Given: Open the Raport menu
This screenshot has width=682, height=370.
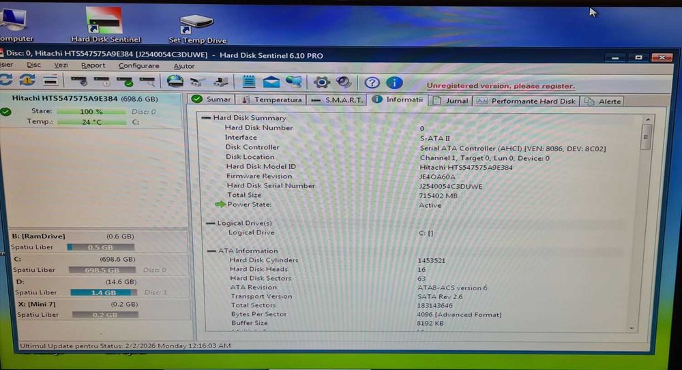Looking at the screenshot, I should [x=93, y=65].
